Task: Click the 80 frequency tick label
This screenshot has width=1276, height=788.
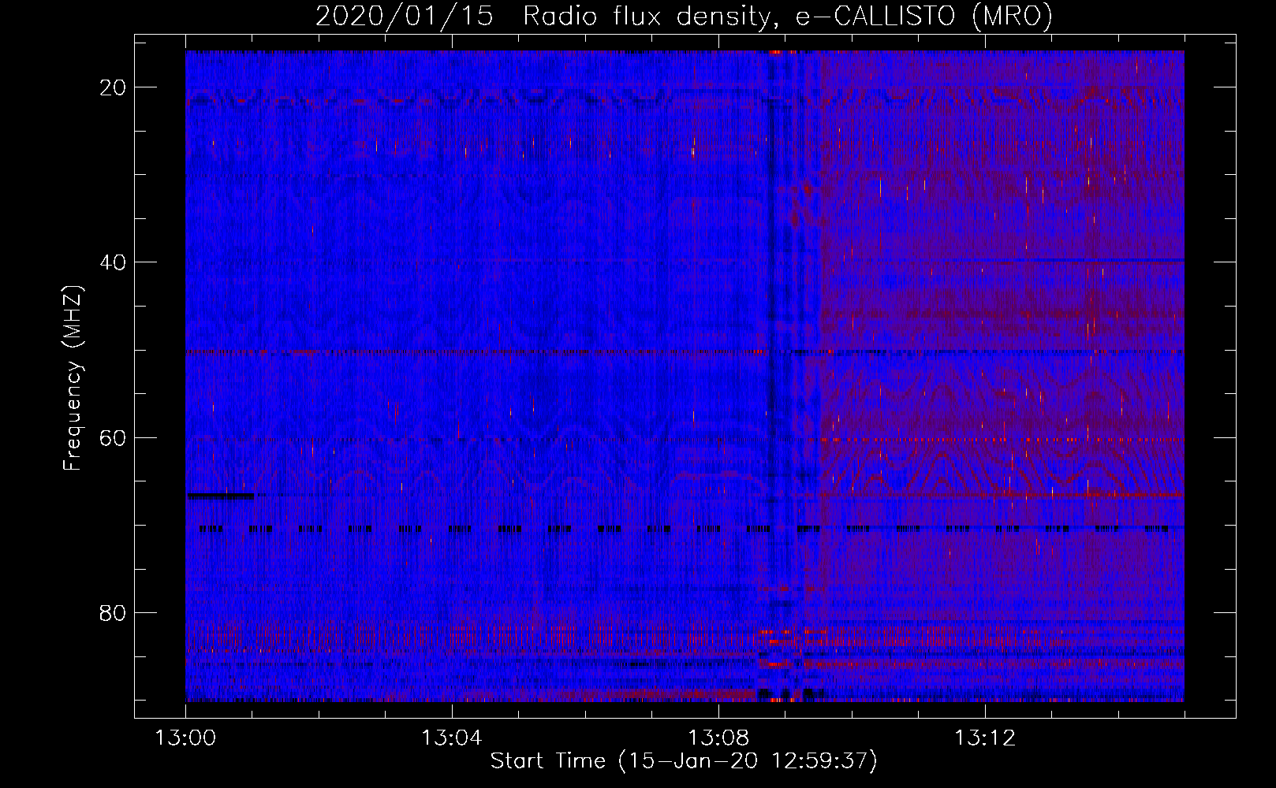Action: tap(114, 613)
